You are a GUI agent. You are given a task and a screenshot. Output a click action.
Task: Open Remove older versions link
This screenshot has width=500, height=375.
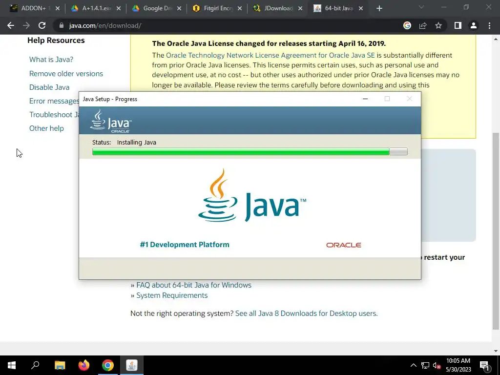66,74
